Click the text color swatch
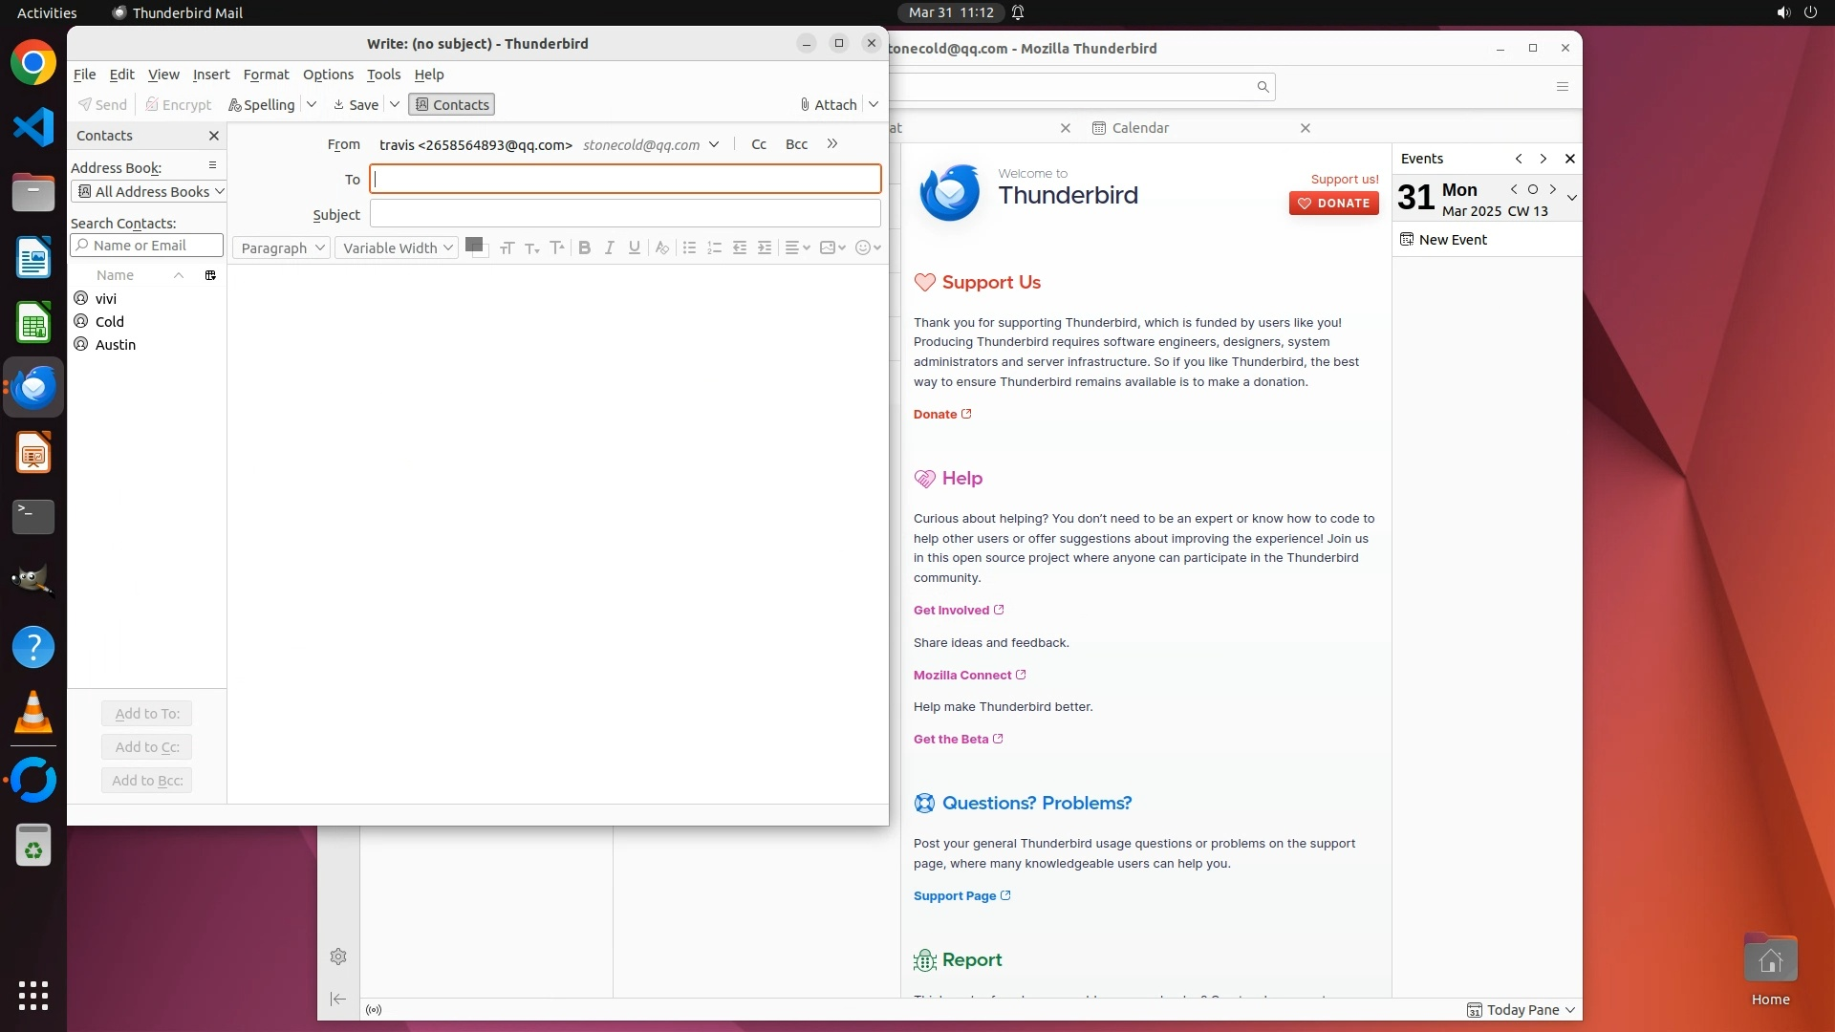1835x1032 pixels. click(x=472, y=245)
